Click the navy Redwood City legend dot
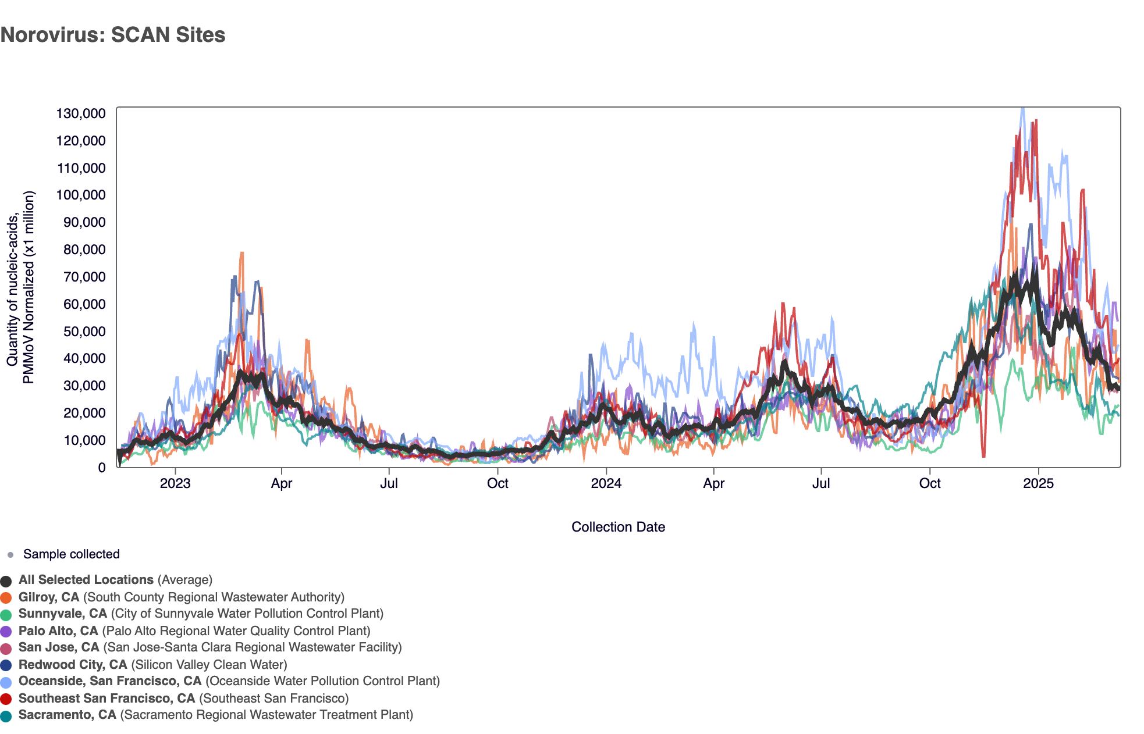1144x734 pixels. (6, 665)
